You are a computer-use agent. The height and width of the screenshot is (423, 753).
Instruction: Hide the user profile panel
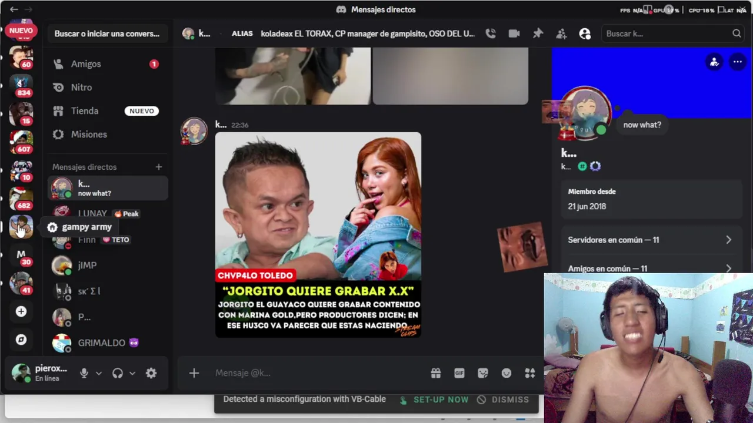[585, 33]
